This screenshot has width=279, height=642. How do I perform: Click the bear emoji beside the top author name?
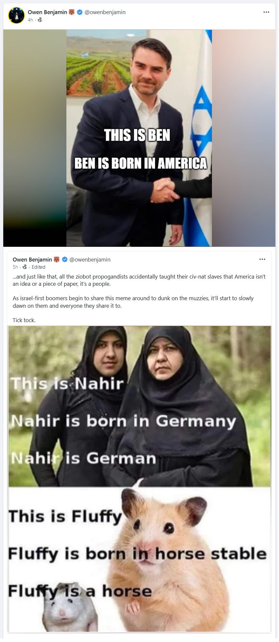click(72, 12)
